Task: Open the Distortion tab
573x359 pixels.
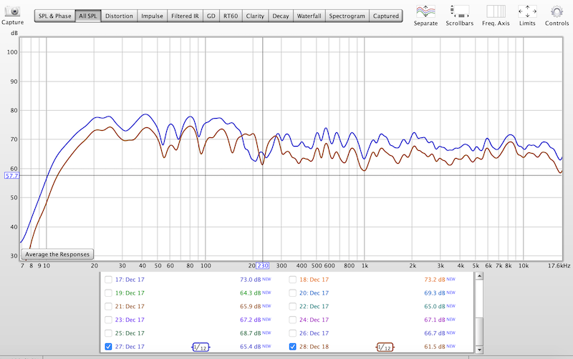Action: coord(119,16)
